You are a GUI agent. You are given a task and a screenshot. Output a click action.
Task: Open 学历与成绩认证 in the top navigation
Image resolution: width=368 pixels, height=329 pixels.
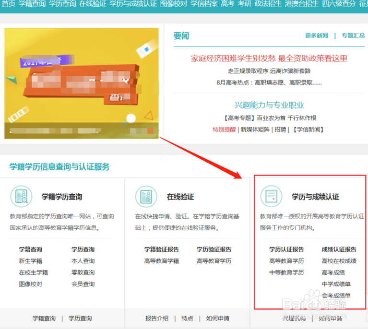click(x=133, y=4)
